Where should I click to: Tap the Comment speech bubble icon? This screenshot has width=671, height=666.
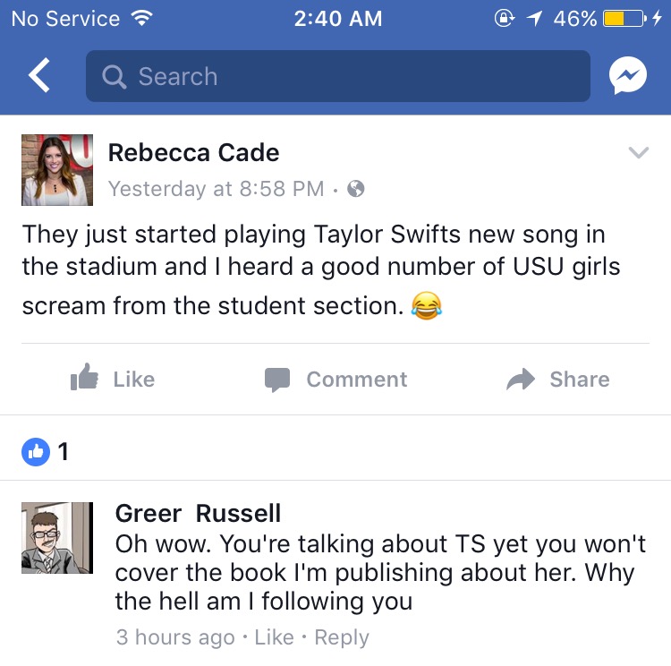277,380
